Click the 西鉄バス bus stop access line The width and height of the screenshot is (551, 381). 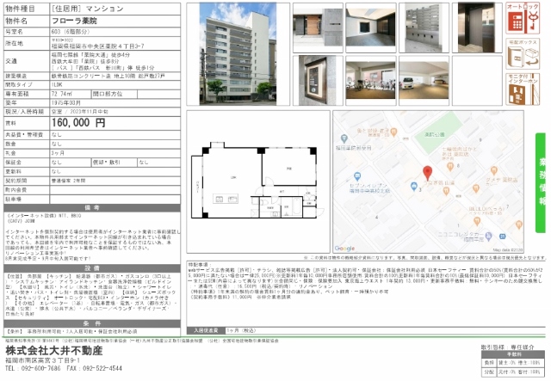pos(103,67)
